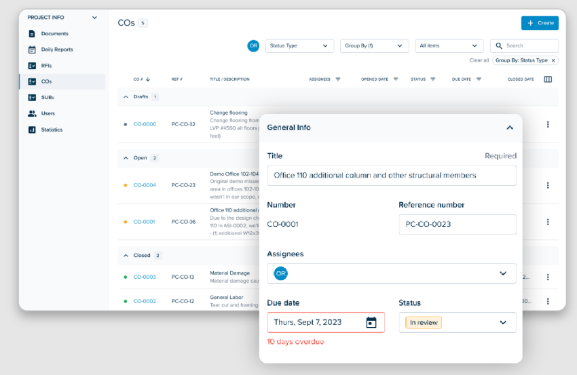Click PC-CO-32 reference cell
Screen dimensions: 577x375
(x=183, y=124)
